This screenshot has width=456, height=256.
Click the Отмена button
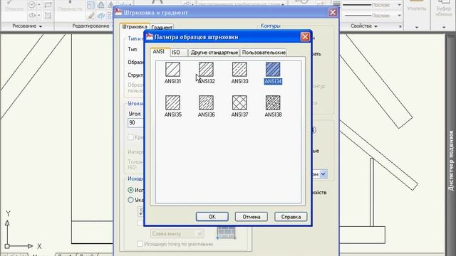pyautogui.click(x=252, y=216)
